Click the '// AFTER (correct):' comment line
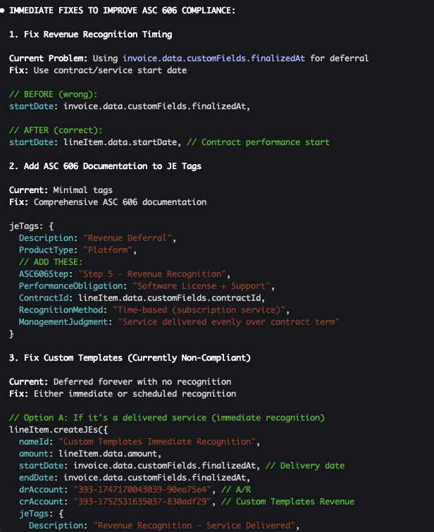Viewport: 434px width, 532px height. 56,130
